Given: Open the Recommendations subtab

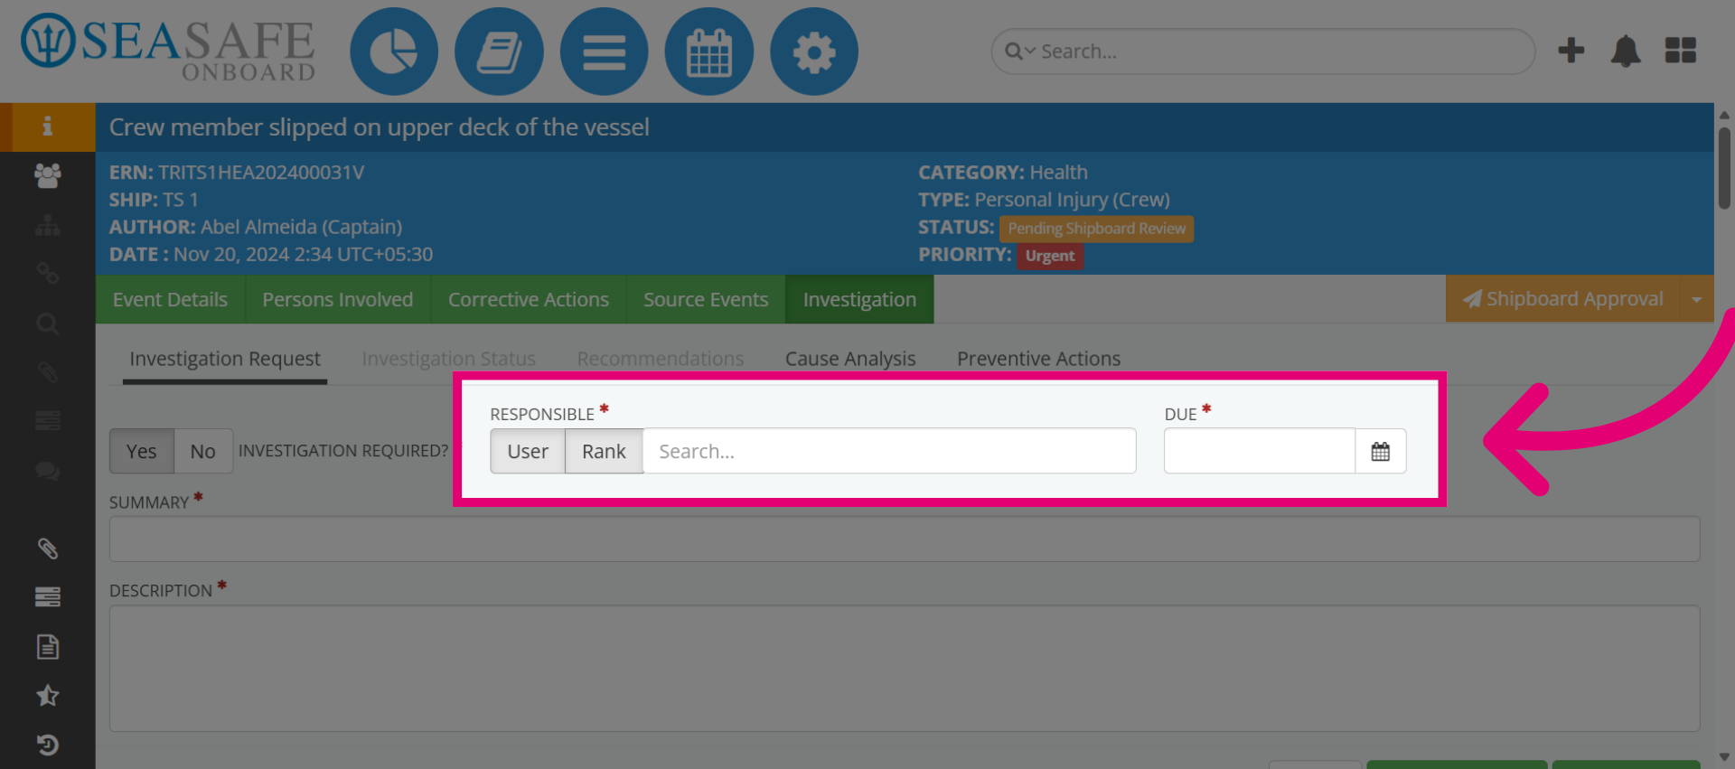Looking at the screenshot, I should pyautogui.click(x=661, y=359).
